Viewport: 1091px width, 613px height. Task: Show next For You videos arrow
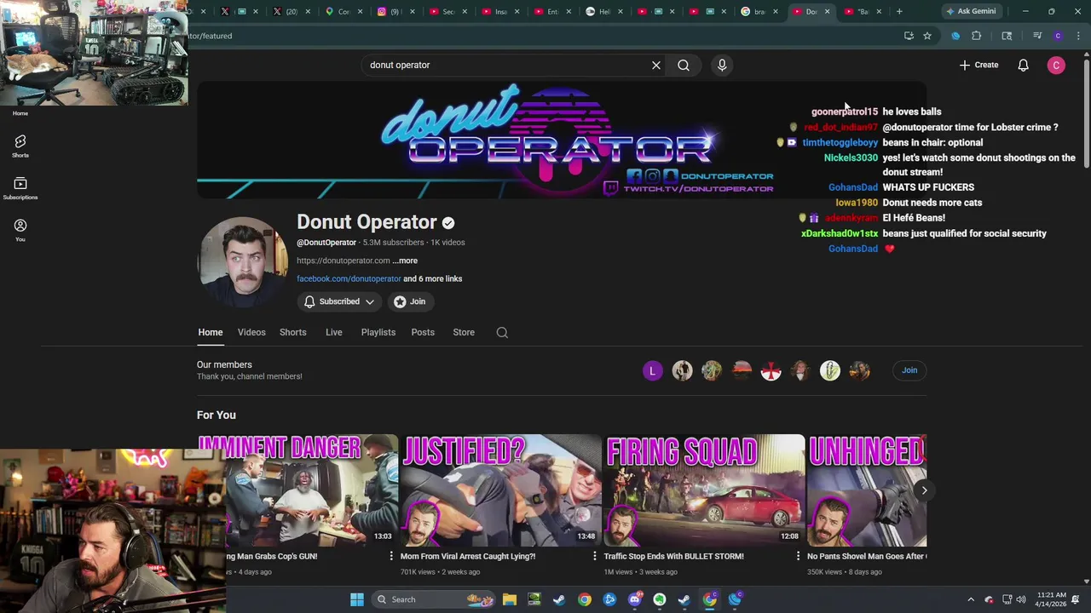coord(924,490)
